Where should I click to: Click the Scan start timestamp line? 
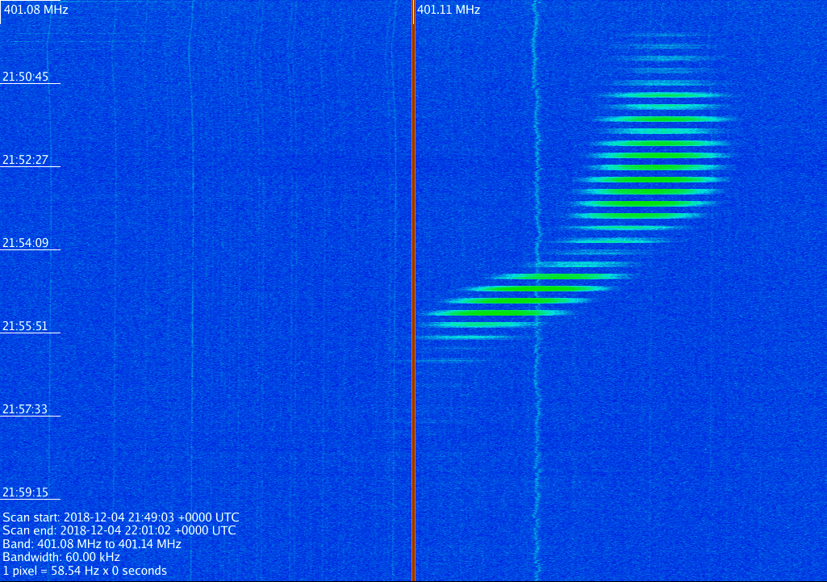coord(121,517)
